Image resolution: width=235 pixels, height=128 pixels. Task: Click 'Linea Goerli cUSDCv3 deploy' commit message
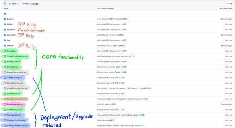click(x=109, y=19)
